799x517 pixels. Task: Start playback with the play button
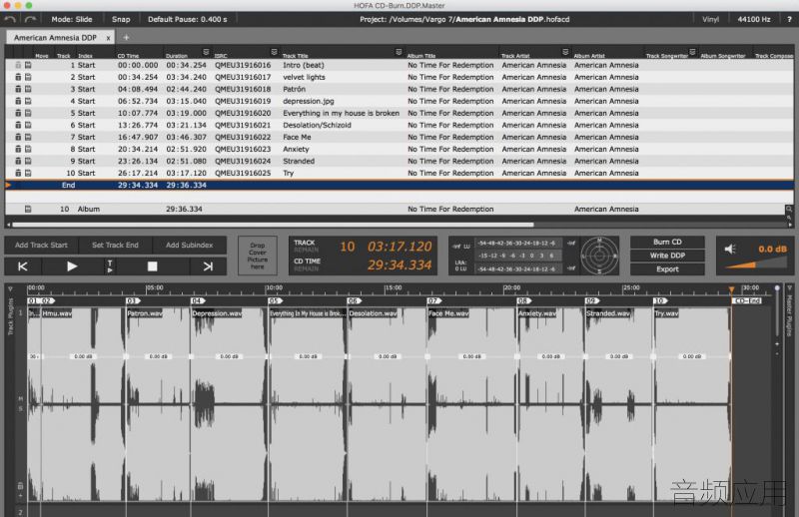pyautogui.click(x=71, y=266)
